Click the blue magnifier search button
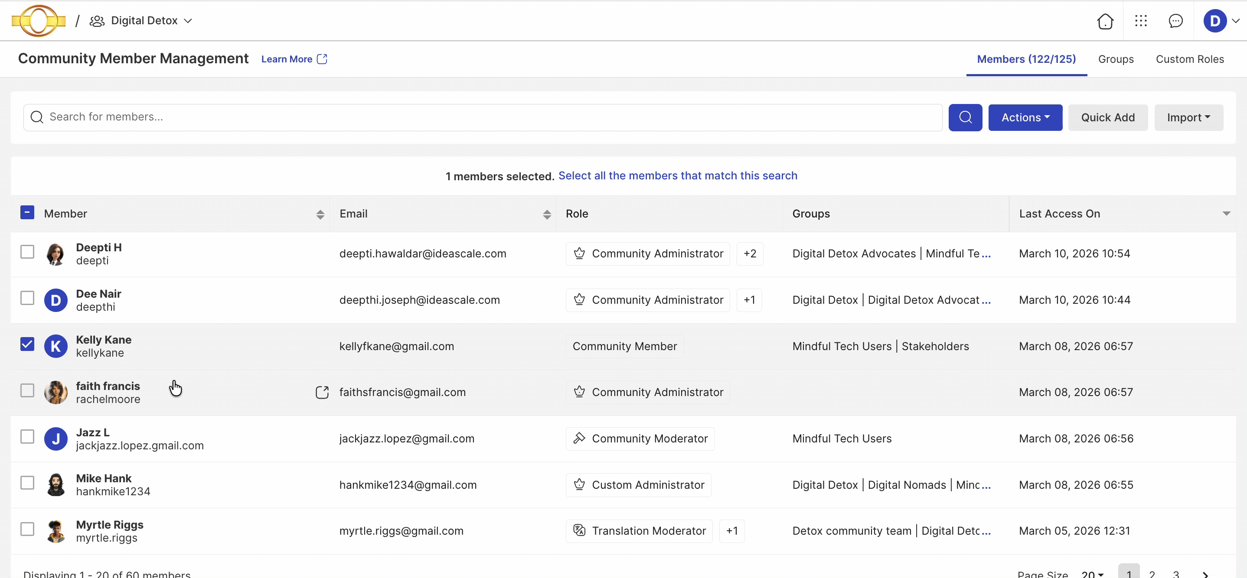This screenshot has width=1247, height=578. 965,117
